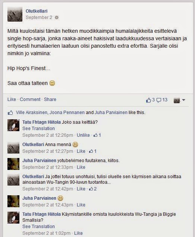Viewport: 195px width, 237px height.
Task: Show translation under Biggie Smallsia comment
Action: pos(38,227)
